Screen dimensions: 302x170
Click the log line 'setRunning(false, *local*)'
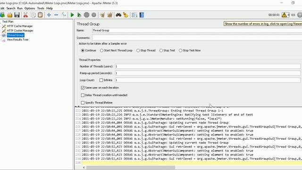point(152,119)
